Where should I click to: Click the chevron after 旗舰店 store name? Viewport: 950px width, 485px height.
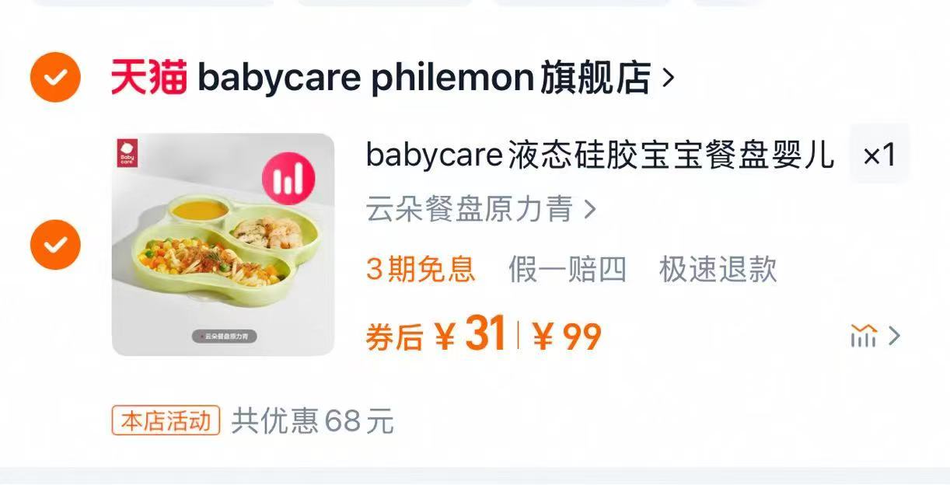click(x=667, y=78)
